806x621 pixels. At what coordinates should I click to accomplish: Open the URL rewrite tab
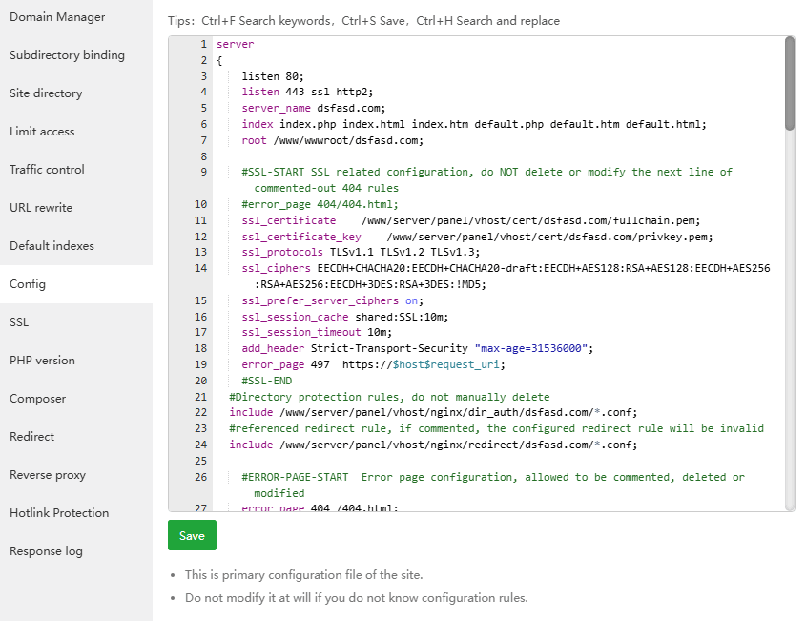(x=41, y=208)
